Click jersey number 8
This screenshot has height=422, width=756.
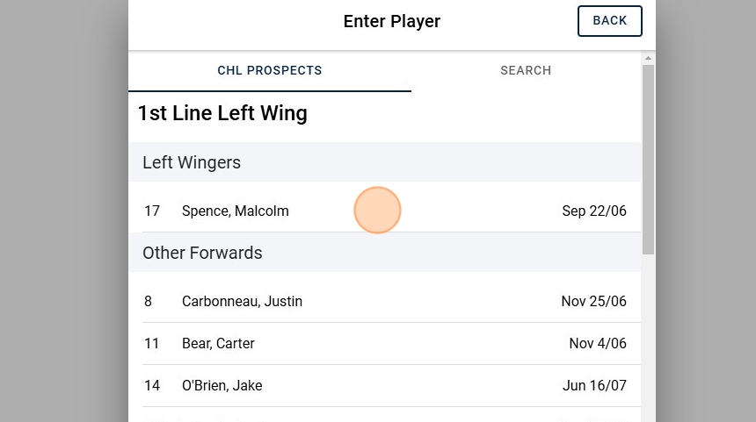click(x=149, y=301)
